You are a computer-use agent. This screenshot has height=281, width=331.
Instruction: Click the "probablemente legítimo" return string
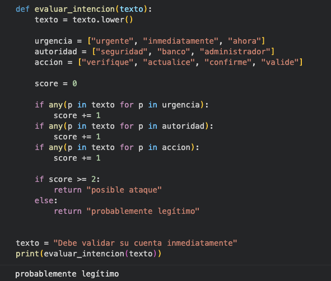(x=143, y=211)
